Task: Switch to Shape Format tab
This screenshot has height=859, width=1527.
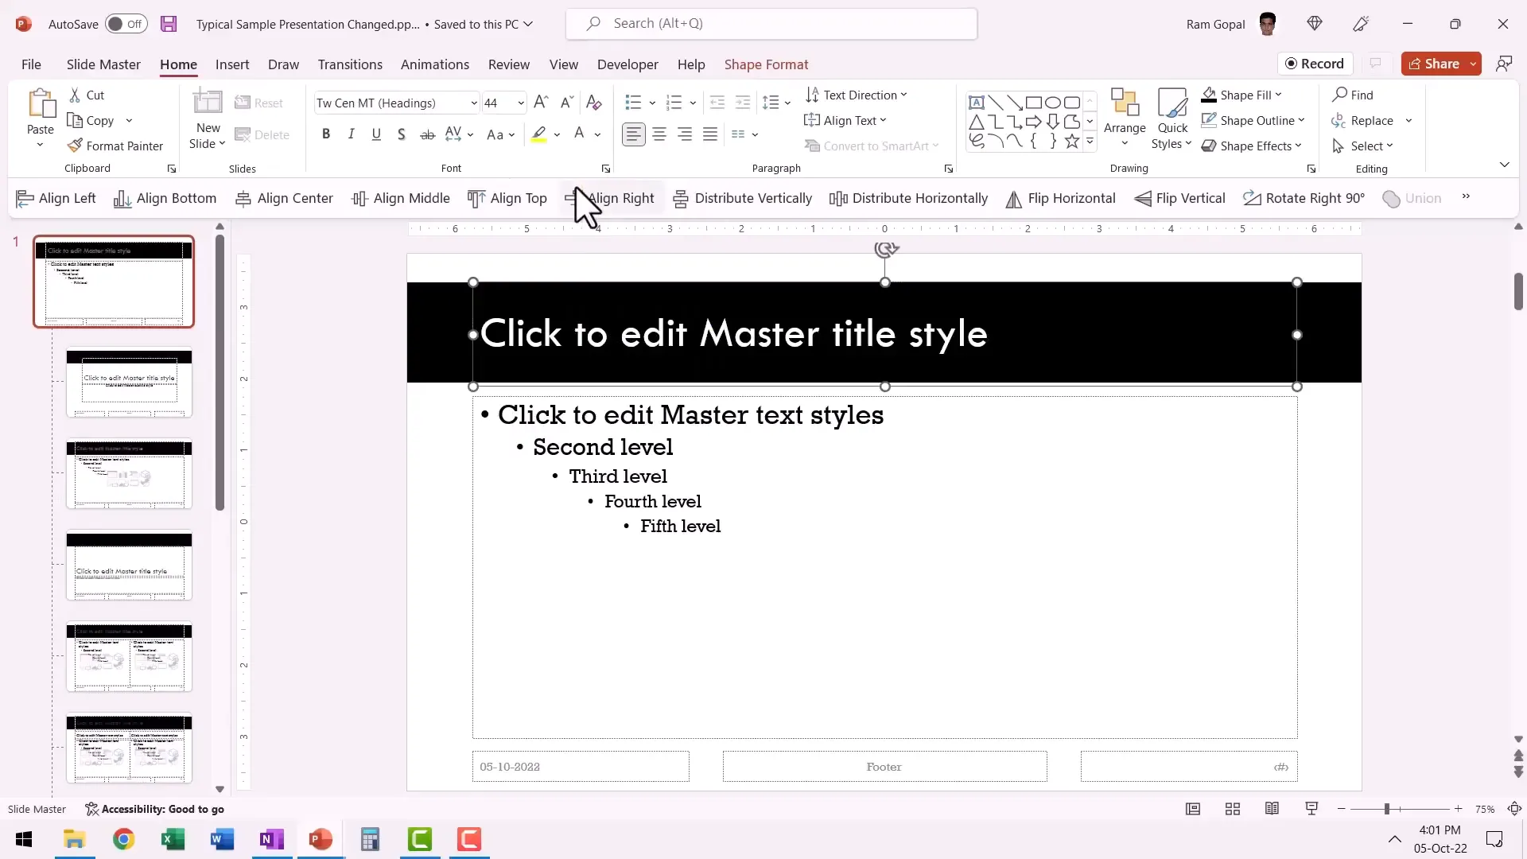Action: click(766, 64)
